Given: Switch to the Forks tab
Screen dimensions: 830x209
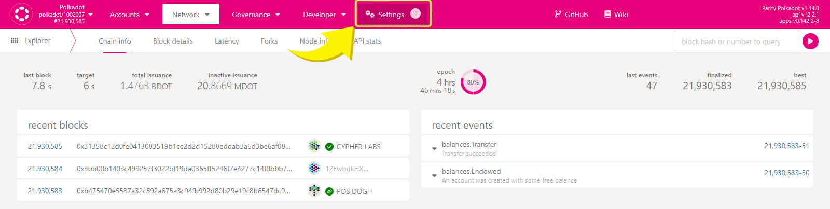Looking at the screenshot, I should [x=269, y=41].
